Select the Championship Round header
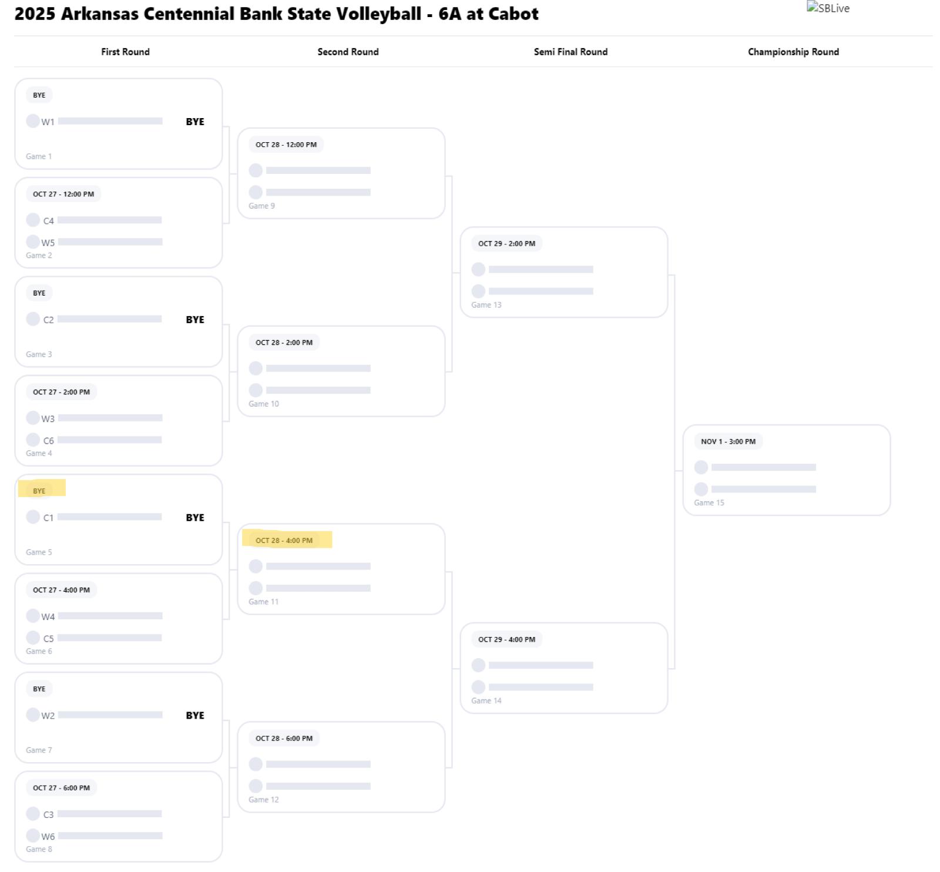Viewport: 940px width, 872px height. click(x=793, y=52)
